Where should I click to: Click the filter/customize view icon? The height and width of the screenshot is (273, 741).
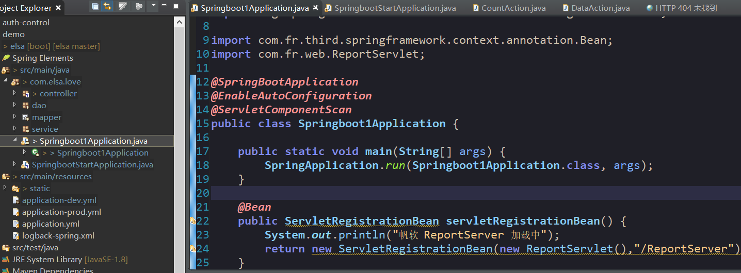coord(122,6)
